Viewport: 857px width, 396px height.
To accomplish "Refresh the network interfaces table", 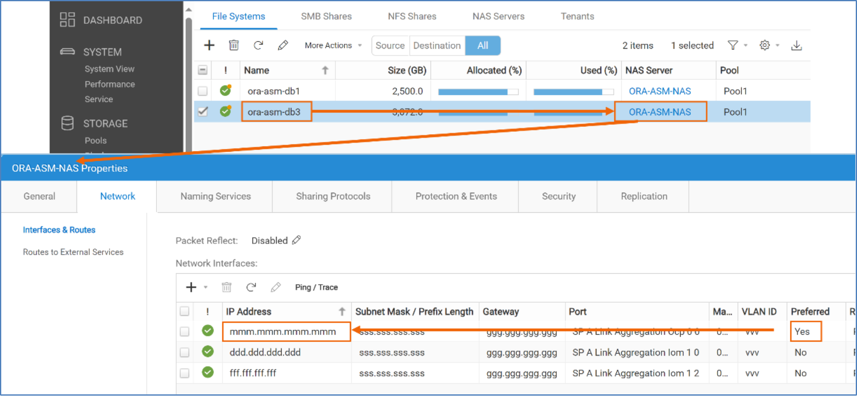I will 251,287.
